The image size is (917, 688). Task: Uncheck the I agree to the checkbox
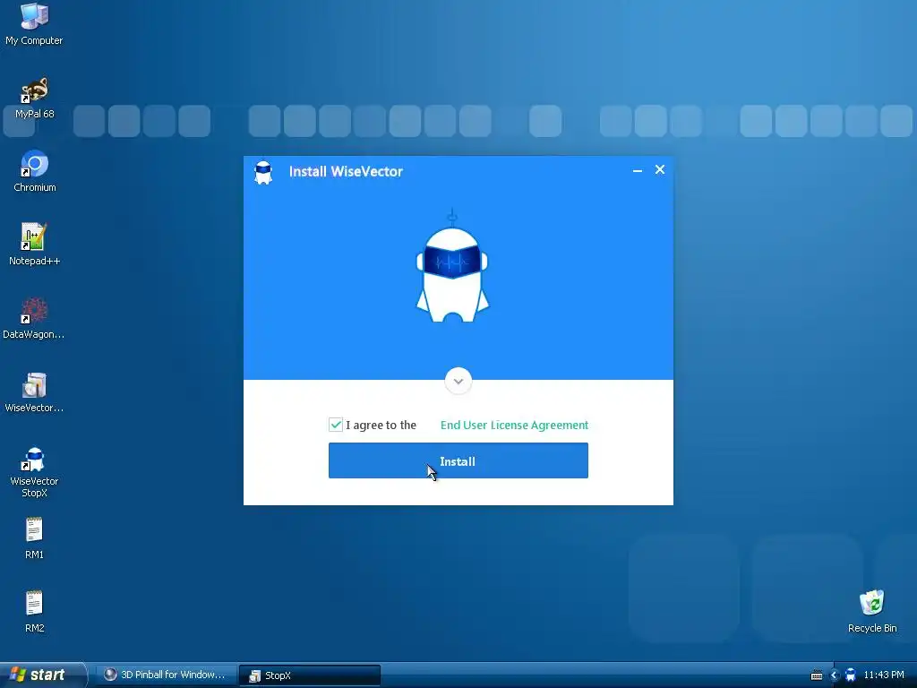pyautogui.click(x=336, y=425)
